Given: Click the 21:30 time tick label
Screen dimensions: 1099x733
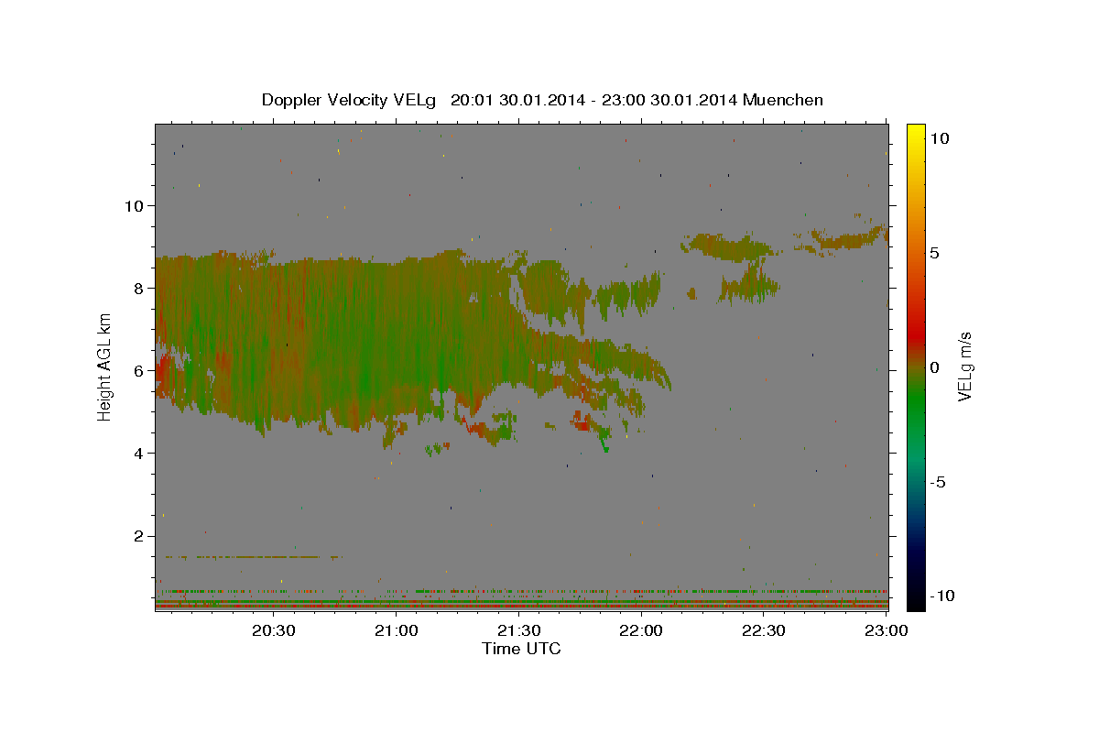Looking at the screenshot, I should coord(518,630).
